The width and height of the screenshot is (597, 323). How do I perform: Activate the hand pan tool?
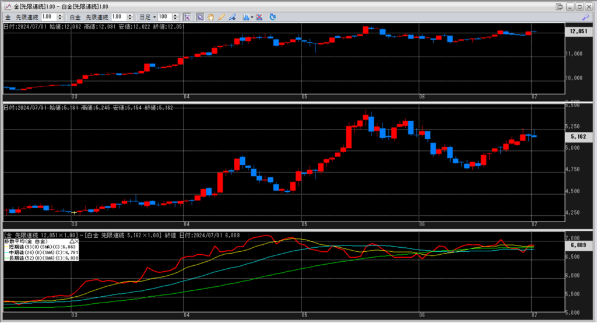[210, 17]
